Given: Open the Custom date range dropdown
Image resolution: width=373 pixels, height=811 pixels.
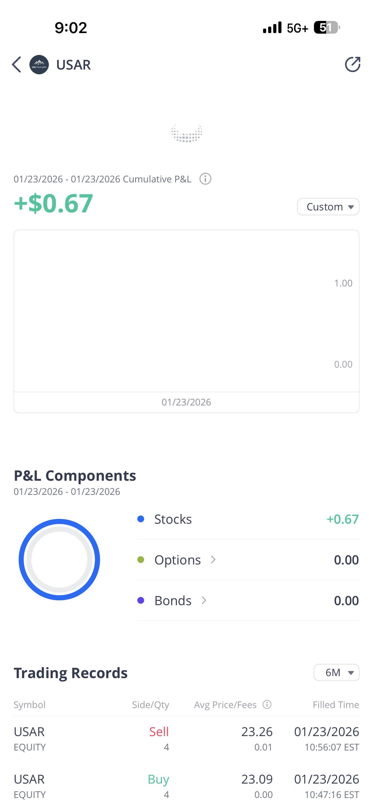Looking at the screenshot, I should tap(328, 207).
